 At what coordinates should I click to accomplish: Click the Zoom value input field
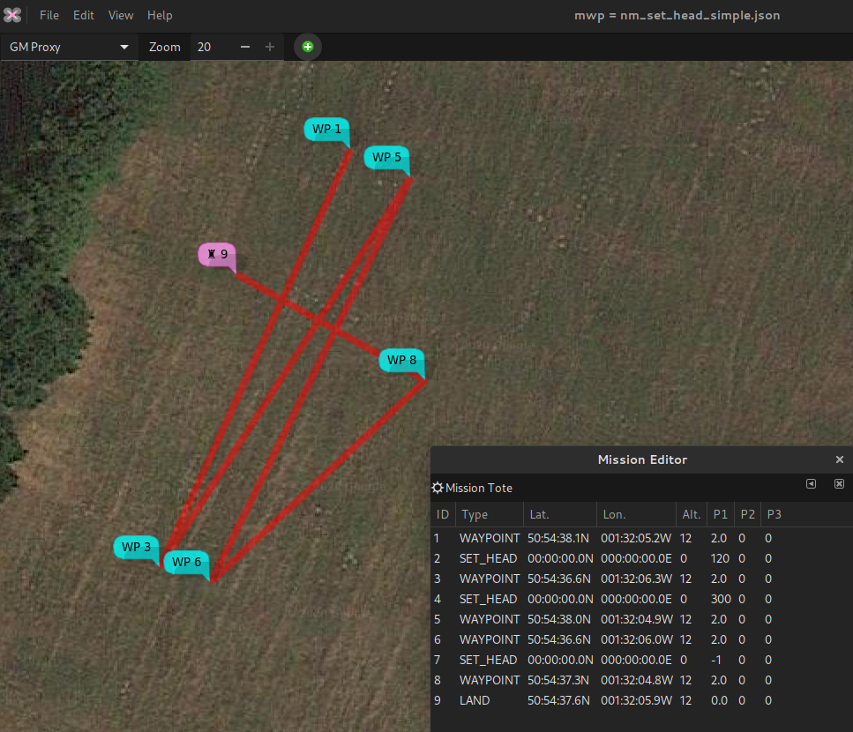pyautogui.click(x=212, y=47)
